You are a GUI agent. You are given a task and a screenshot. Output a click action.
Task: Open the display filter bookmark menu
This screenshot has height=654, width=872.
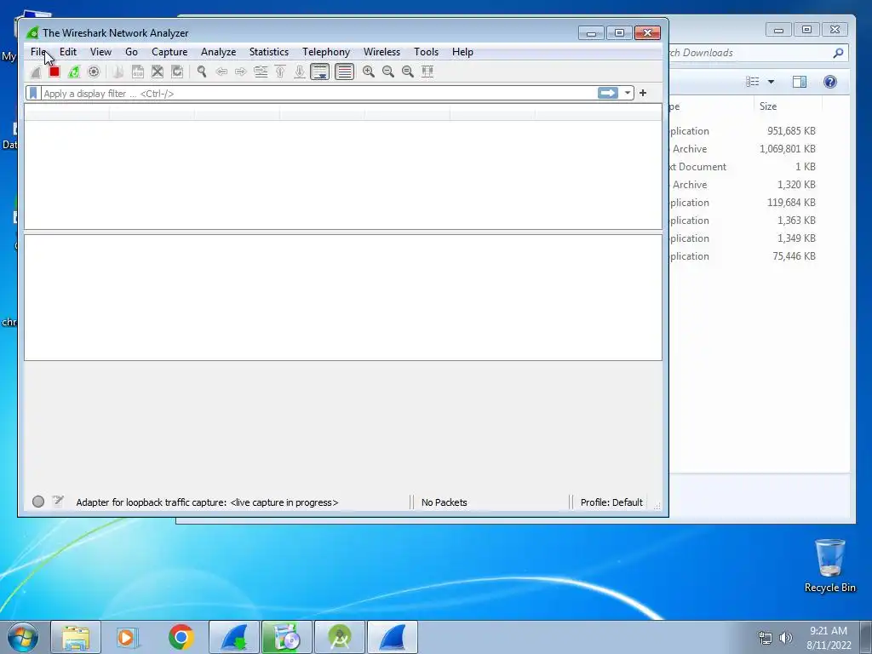(x=33, y=93)
